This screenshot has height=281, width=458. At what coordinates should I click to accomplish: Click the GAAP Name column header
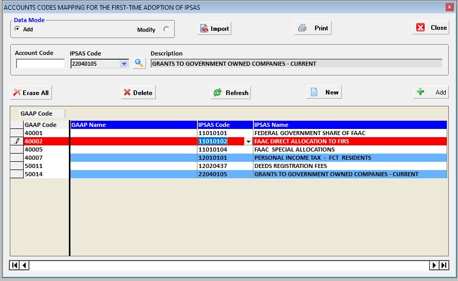(134, 125)
